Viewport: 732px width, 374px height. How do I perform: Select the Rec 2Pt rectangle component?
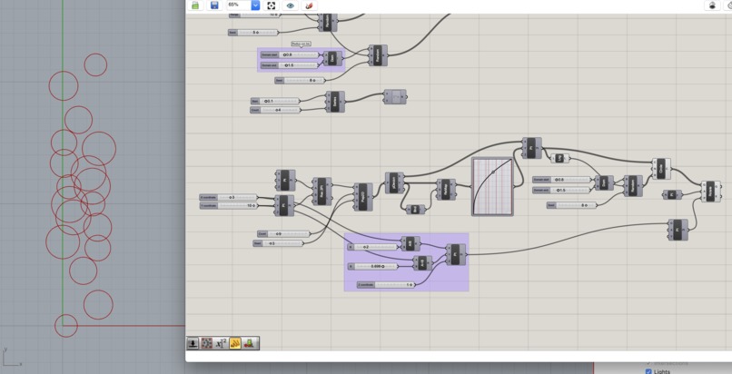pos(321,192)
